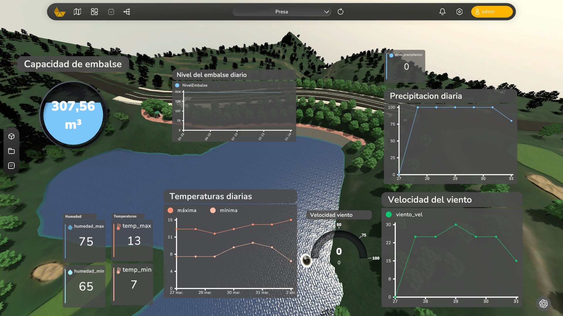Viewport: 563px width, 316px height.
Task: Toggle the viento_vel series legend
Action: point(389,214)
